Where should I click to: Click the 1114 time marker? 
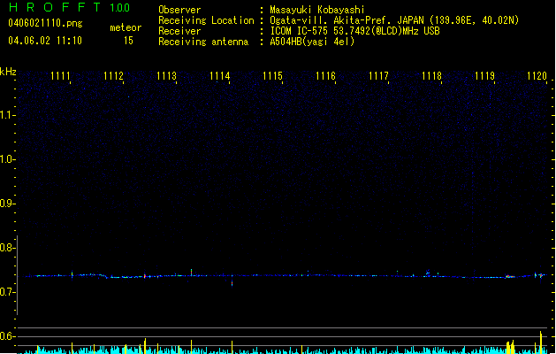click(x=220, y=76)
